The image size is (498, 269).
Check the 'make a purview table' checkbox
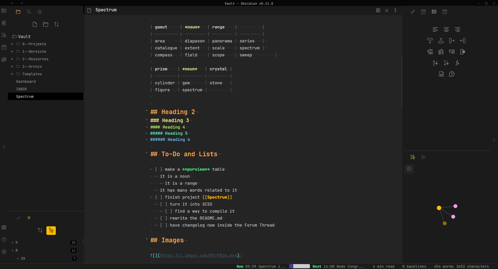[158, 169]
